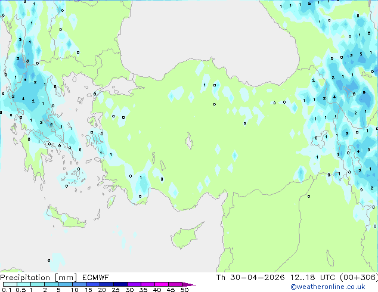Pick the 15–20 mm blue legend swatch
This screenshot has width=378, height=292.
tap(92, 284)
